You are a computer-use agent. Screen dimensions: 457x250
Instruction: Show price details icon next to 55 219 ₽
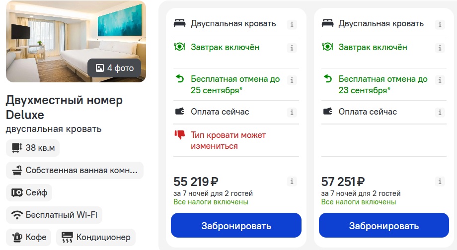click(x=292, y=182)
